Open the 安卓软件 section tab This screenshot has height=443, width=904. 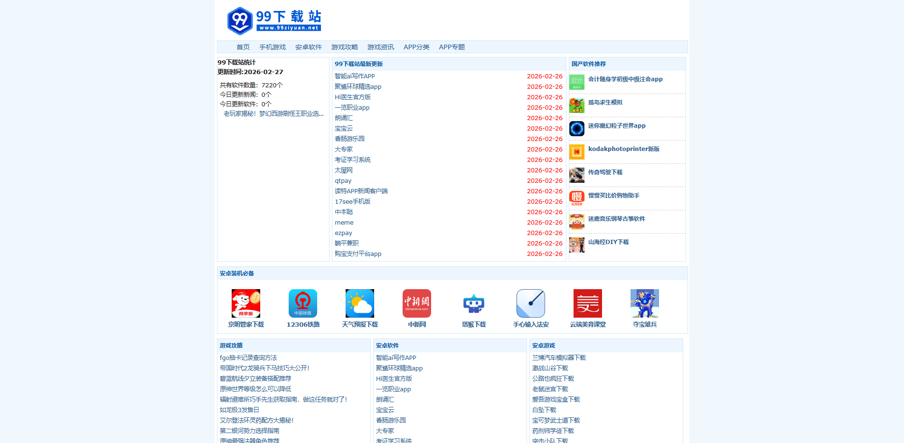point(308,47)
